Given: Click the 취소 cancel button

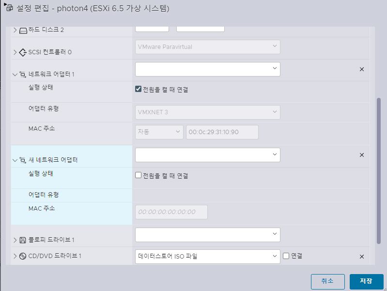Looking at the screenshot, I should (327, 282).
